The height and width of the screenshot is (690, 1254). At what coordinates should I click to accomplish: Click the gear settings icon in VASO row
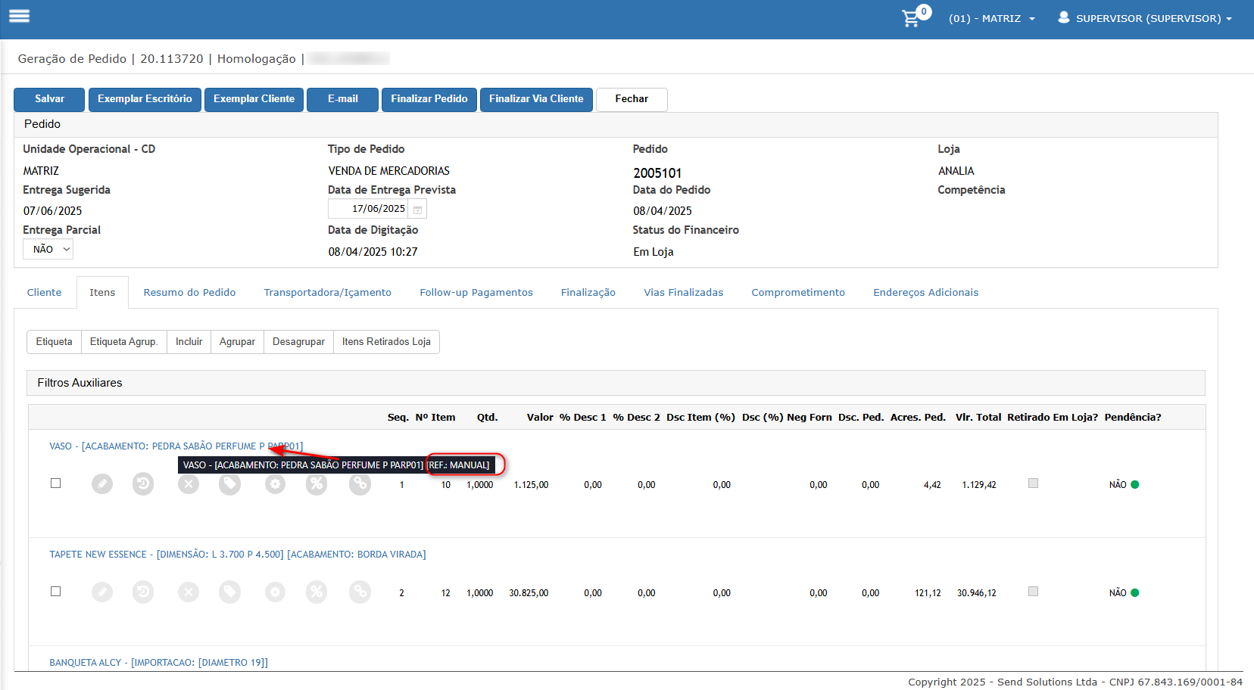pos(276,485)
